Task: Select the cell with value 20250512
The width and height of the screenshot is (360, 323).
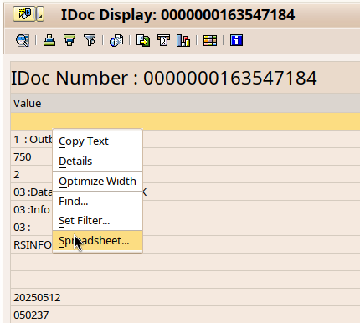Action: 185,297
